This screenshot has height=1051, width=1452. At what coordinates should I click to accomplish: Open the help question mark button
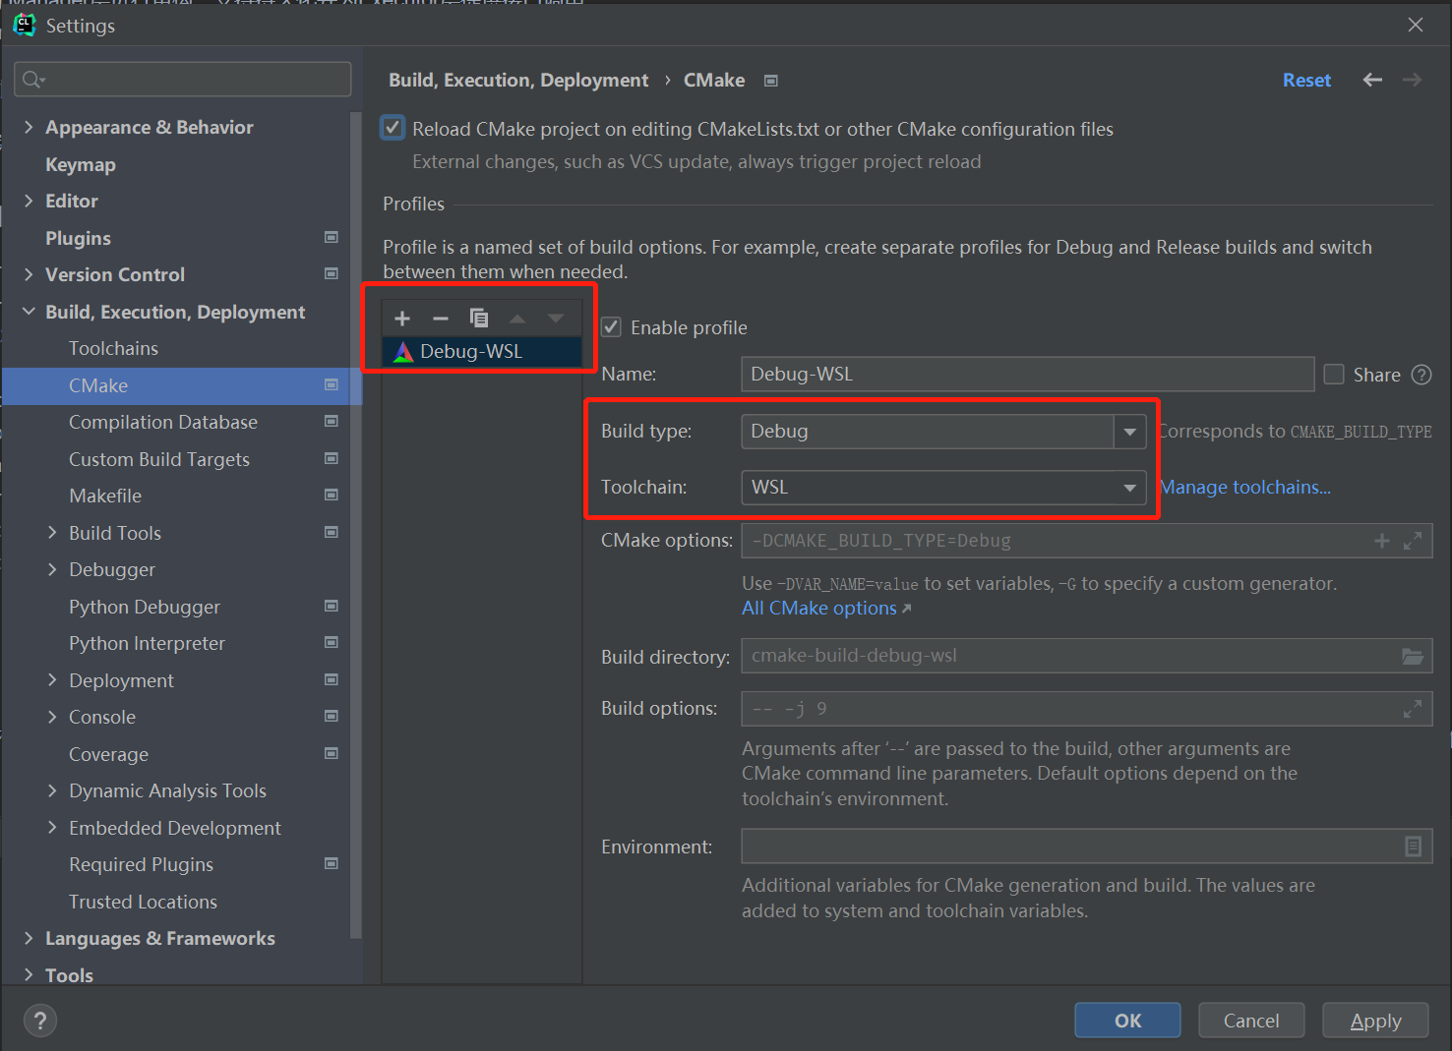coord(40,1021)
